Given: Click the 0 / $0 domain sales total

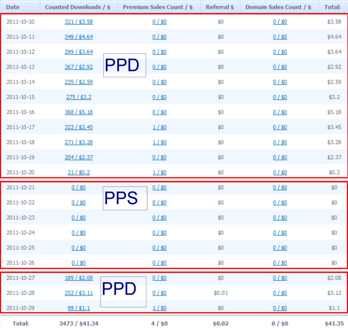Looking at the screenshot, I should tap(280, 324).
